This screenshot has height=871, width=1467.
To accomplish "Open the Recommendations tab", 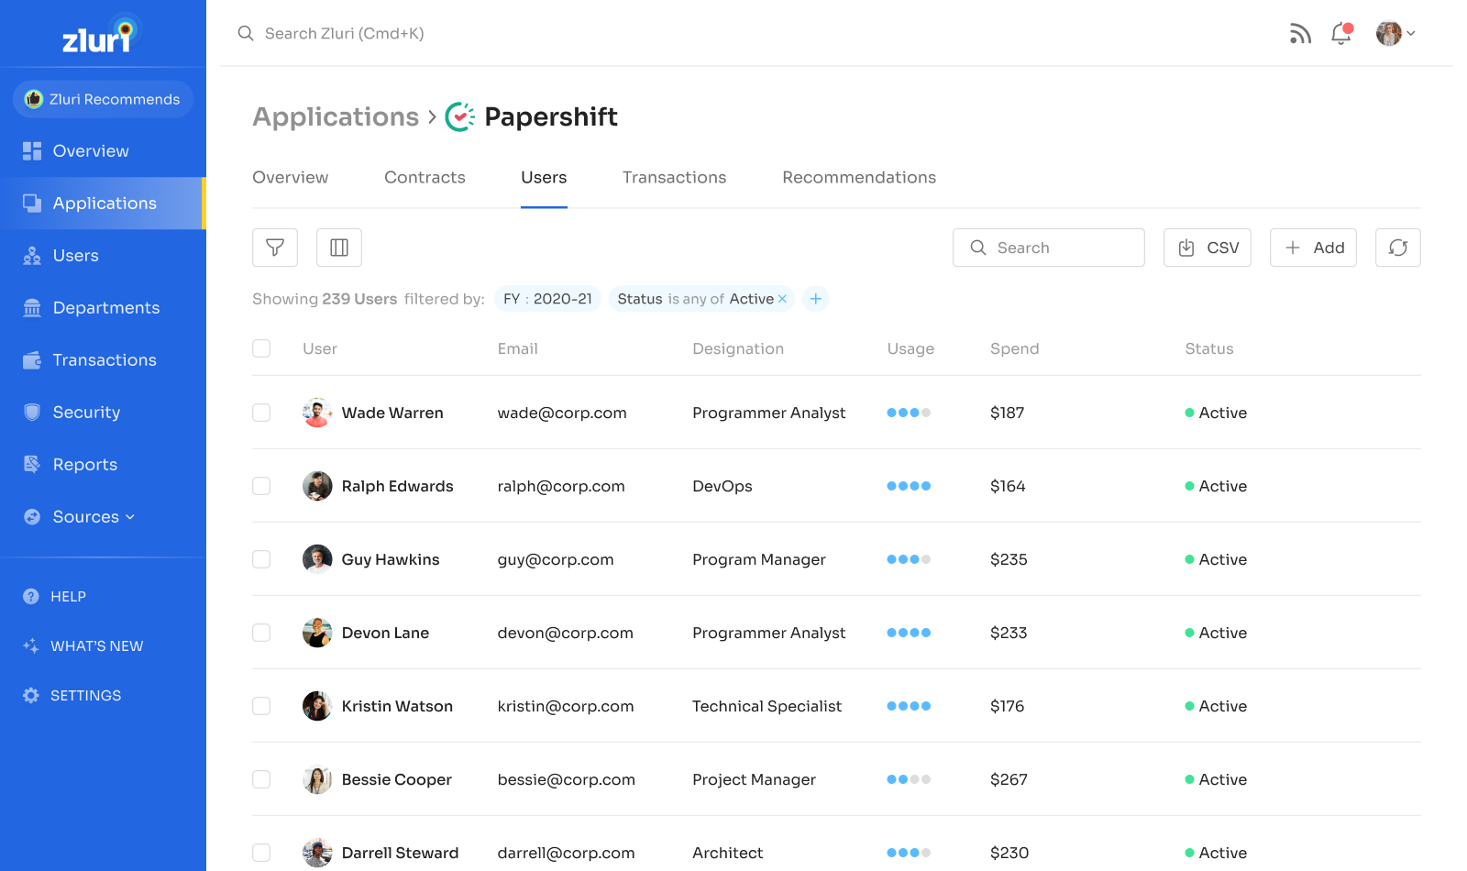I will (x=859, y=178).
